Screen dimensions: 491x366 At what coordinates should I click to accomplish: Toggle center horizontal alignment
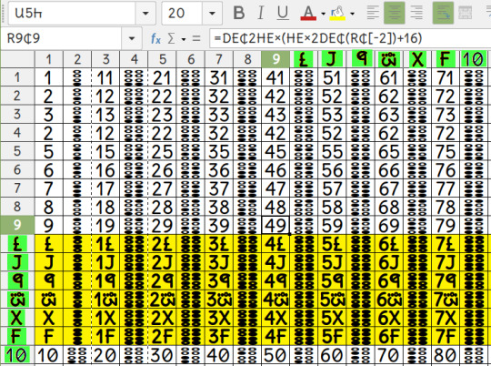[395, 13]
